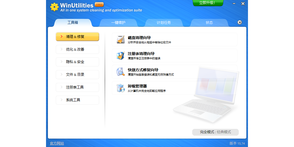
Task: Open the 官方网站 link
Action: click(57, 143)
